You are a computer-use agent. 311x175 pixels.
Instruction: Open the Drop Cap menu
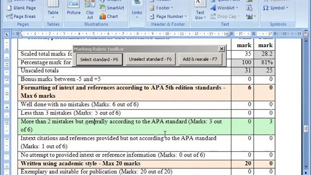[x=225, y=17]
